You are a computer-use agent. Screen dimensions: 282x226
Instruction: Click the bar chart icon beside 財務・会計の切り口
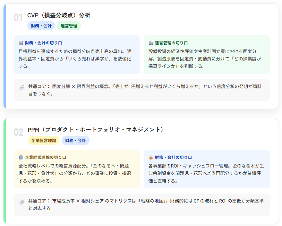[21, 43]
